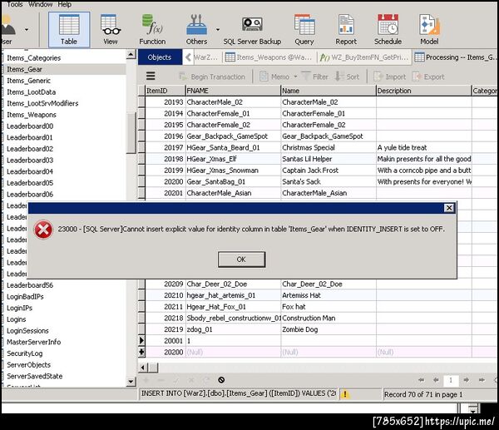Click the page number field
Screen dimensions: 499x430
point(451,380)
